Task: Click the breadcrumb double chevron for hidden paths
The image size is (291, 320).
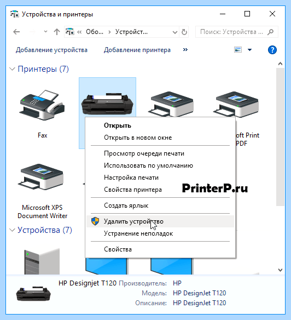Action: coord(79,32)
